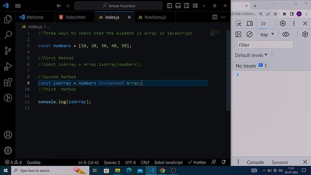
Task: Select the index.js tab
Action: coord(112,17)
